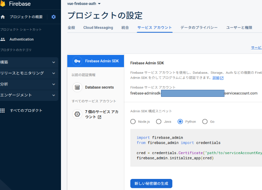262x190 pixels.
Task: Open the ユーザーと権限 tab
Action: pyautogui.click(x=239, y=27)
